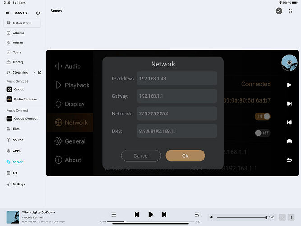Open the EQ section in sidebar
The height and width of the screenshot is (226, 301).
point(14,173)
